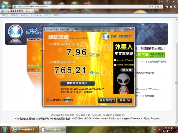
Task: Click the taskbar keyboard input icon
Action: [x=155, y=129]
